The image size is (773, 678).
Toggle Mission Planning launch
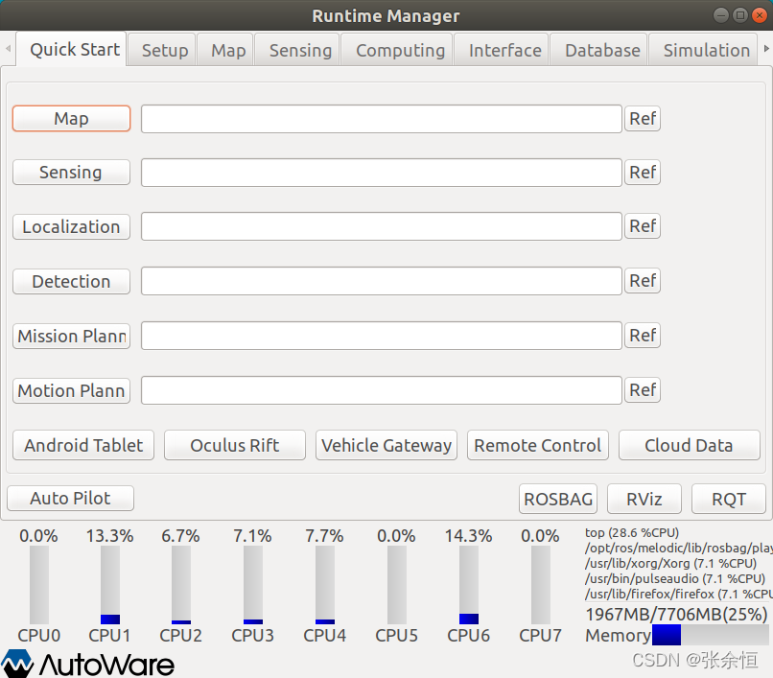(71, 336)
